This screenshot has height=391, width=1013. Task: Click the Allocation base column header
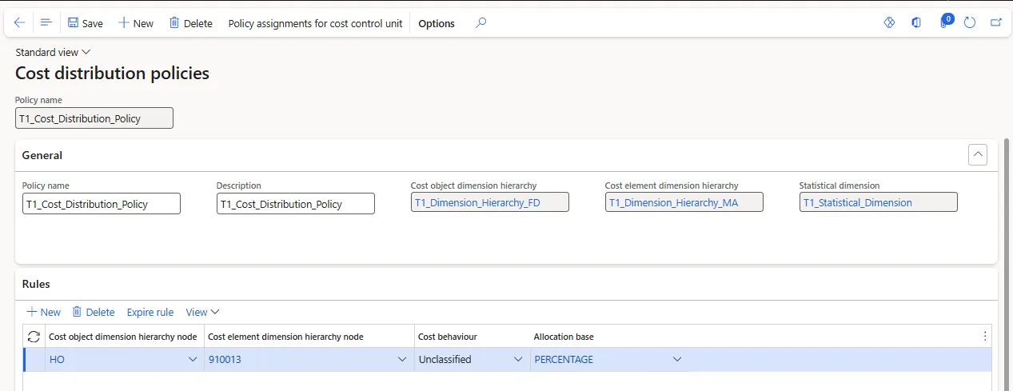564,337
